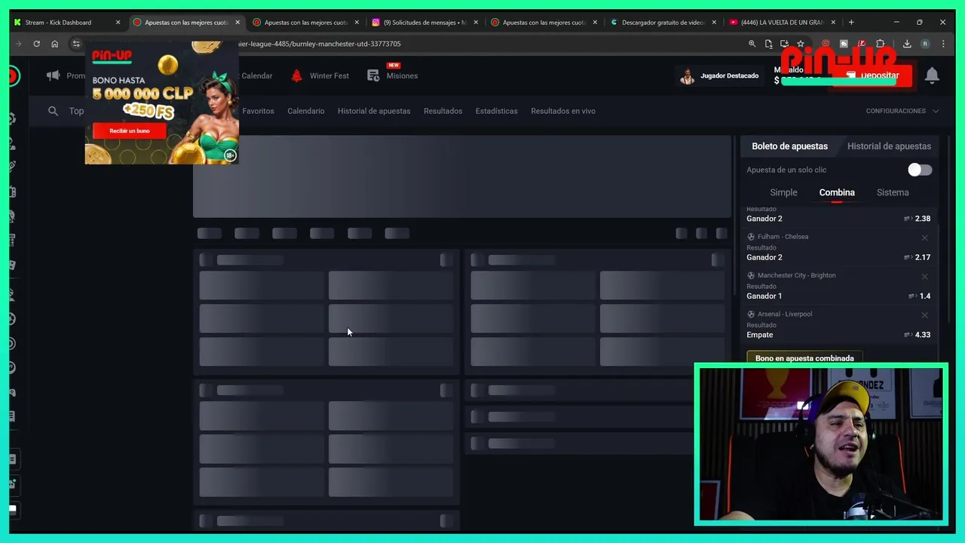Bookmark this page with the star icon
Viewport: 965px width, 543px height.
click(x=801, y=44)
